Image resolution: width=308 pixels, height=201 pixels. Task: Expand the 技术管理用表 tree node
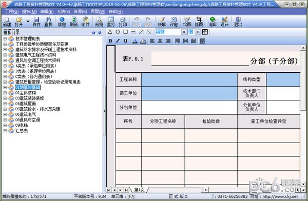click(x=5, y=38)
